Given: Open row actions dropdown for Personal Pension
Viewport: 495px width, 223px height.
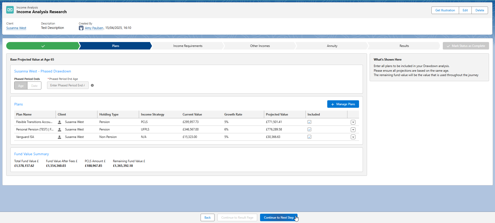Looking at the screenshot, I should click(353, 130).
